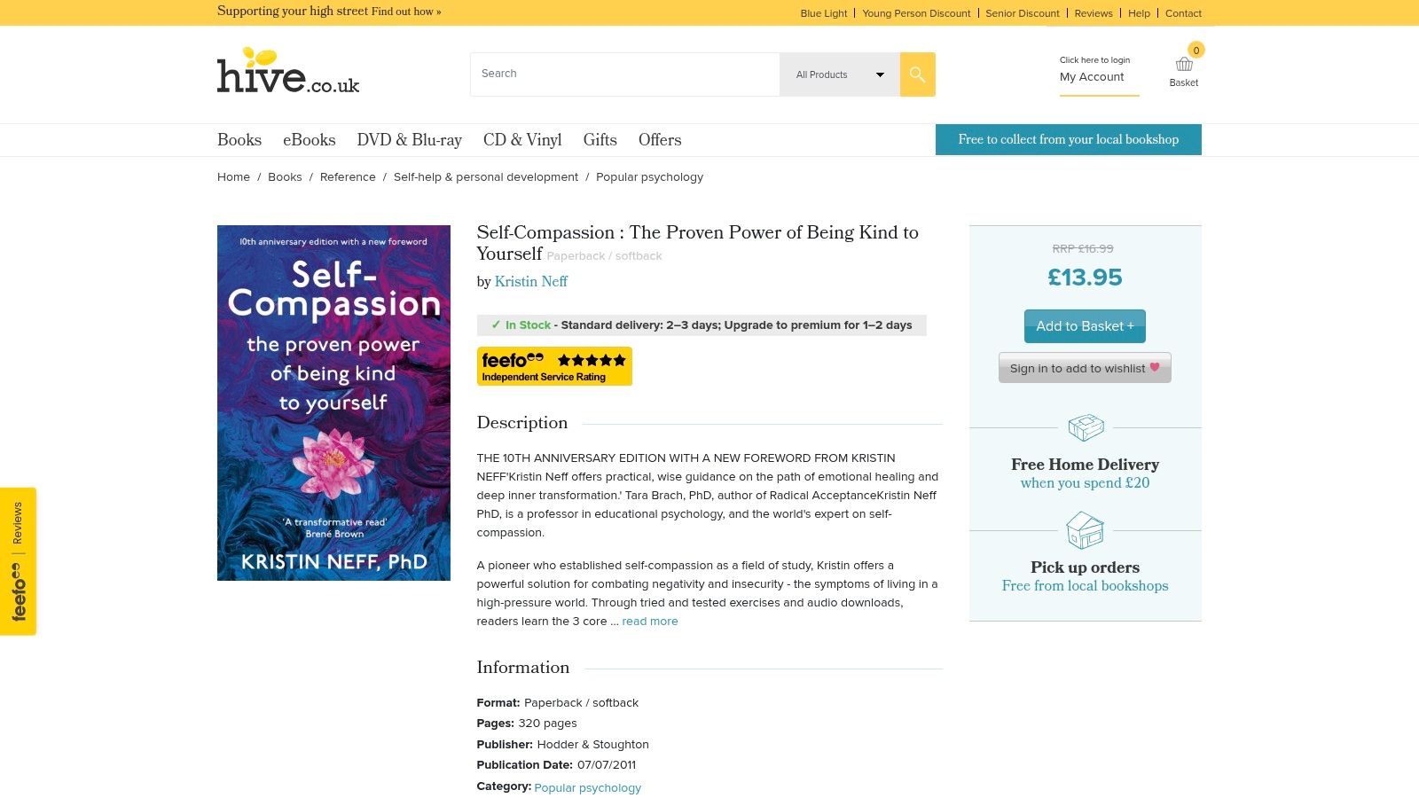The width and height of the screenshot is (1419, 798).
Task: Expand the description with read more
Action: tap(650, 621)
